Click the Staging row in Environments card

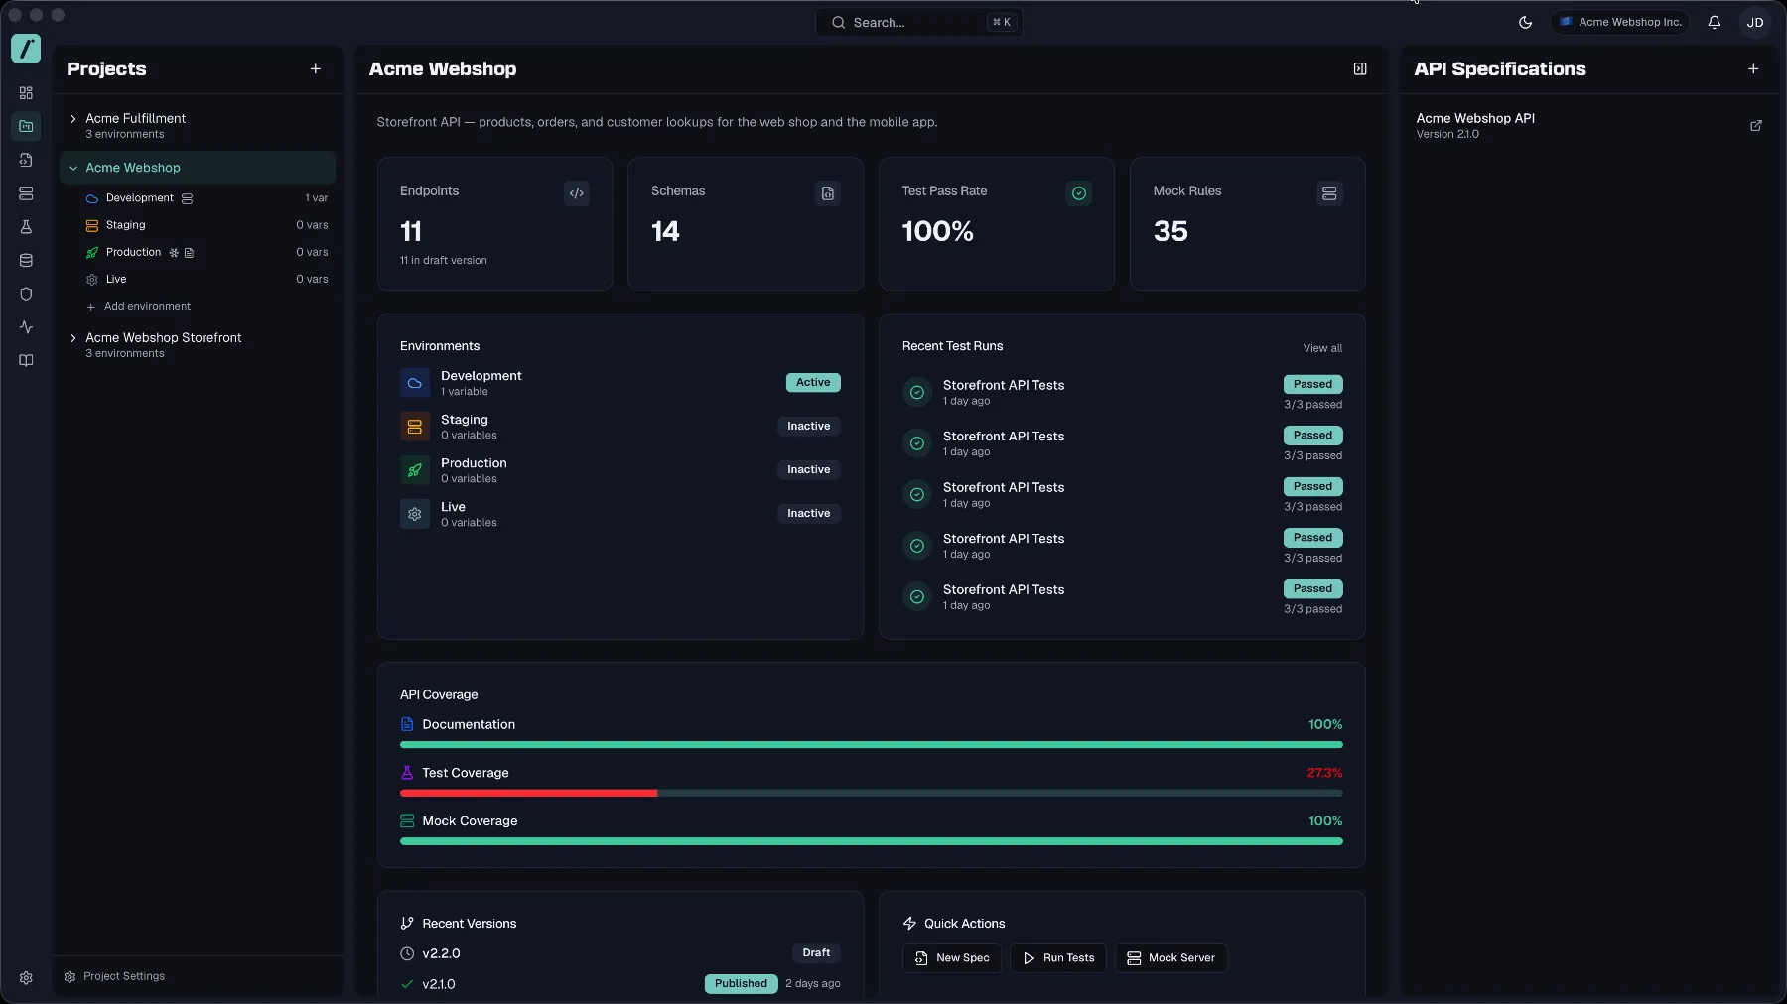(x=620, y=427)
